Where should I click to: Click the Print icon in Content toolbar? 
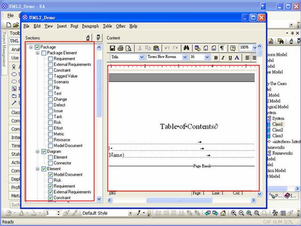[x=120, y=48]
